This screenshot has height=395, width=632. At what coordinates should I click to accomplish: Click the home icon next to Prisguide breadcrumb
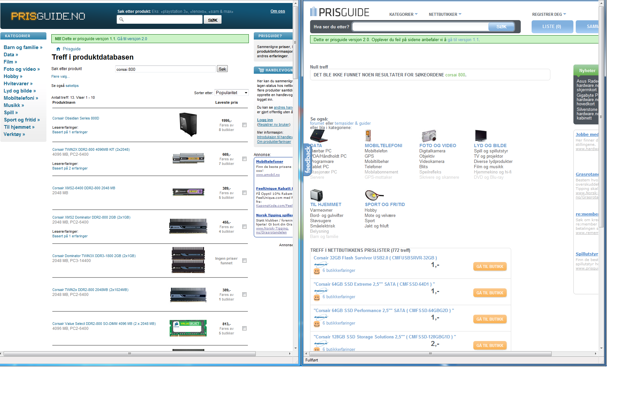click(58, 49)
